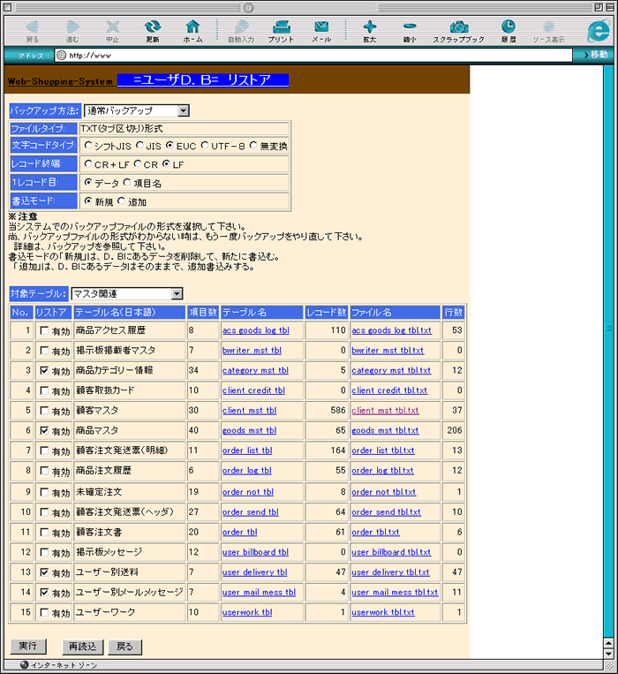
Task: Click the vertical scrollbar thumb
Action: pyautogui.click(x=608, y=328)
